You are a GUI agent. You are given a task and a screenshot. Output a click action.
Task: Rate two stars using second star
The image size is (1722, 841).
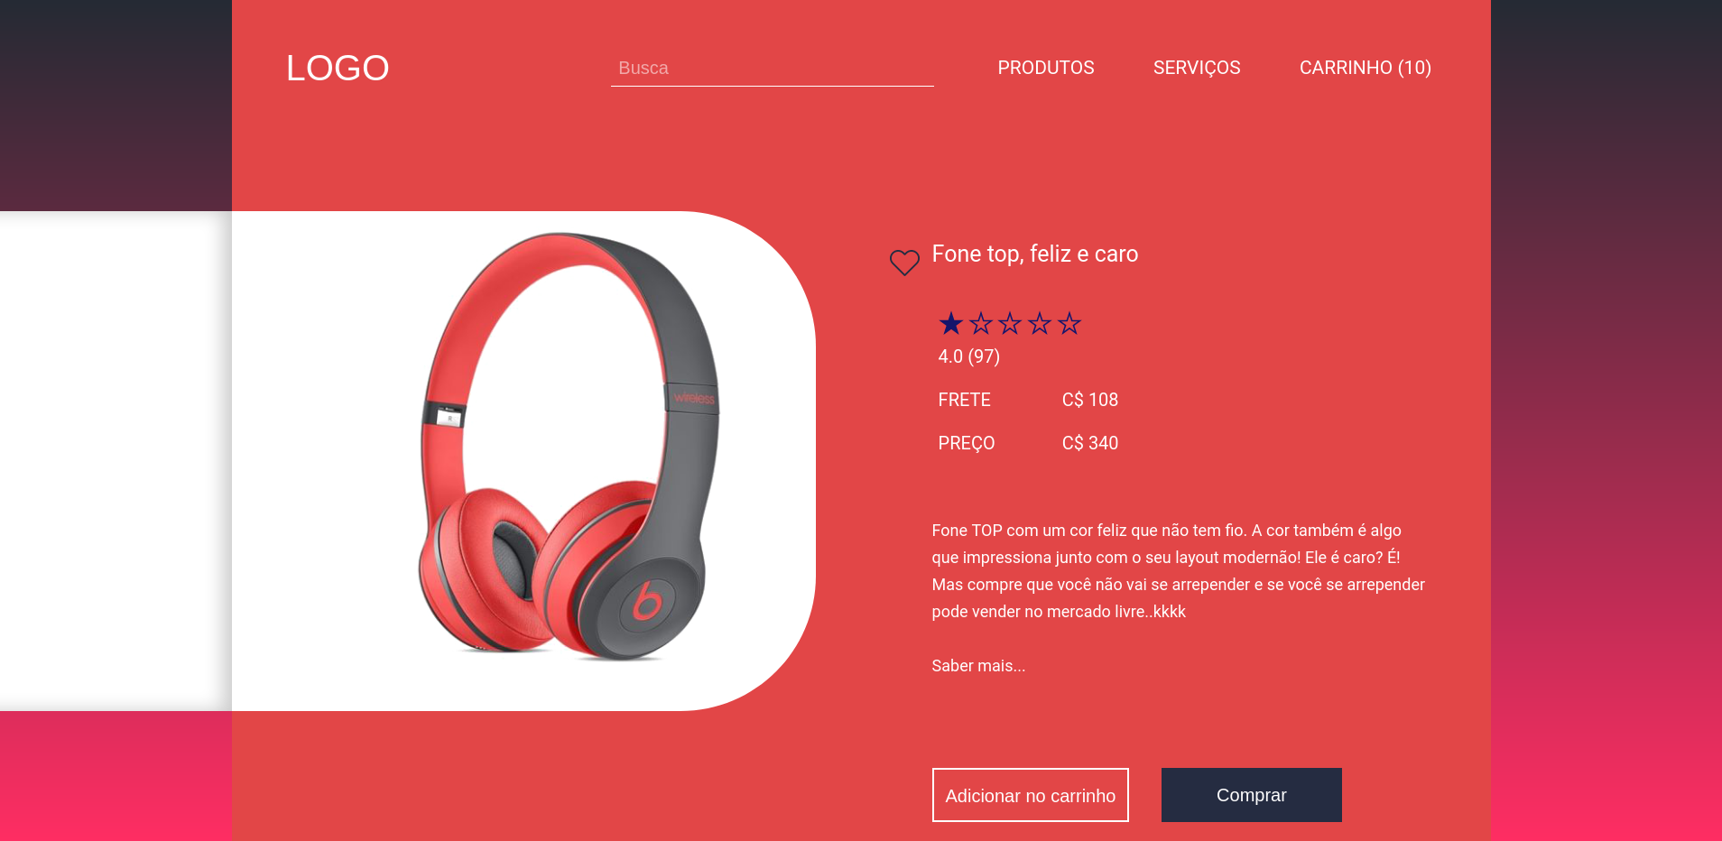[x=980, y=323]
